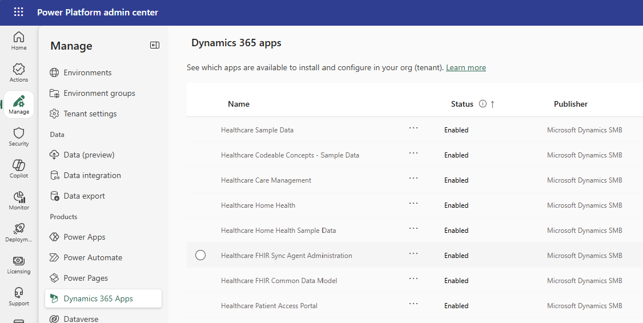Screen dimensions: 643x323
Task: Open Monitor in the left rail
Action: (19, 200)
